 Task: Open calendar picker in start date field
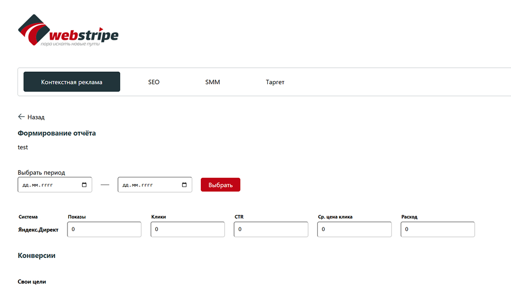coord(84,185)
